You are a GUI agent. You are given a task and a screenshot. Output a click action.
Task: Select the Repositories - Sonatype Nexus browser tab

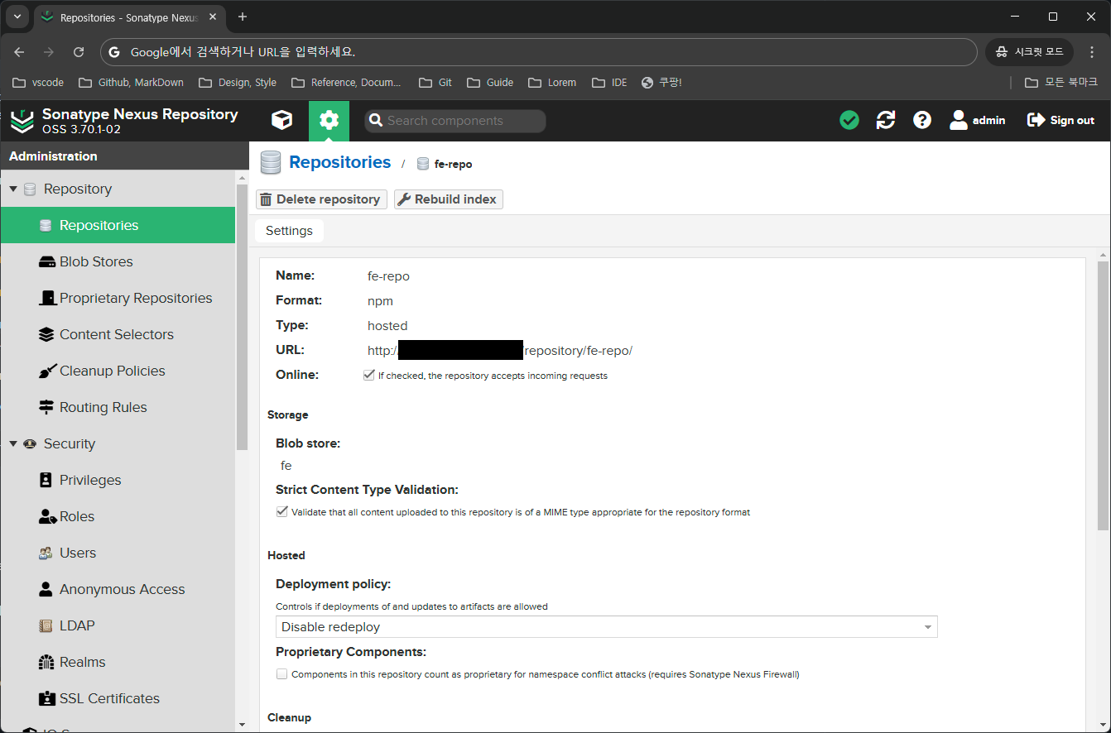(x=131, y=17)
